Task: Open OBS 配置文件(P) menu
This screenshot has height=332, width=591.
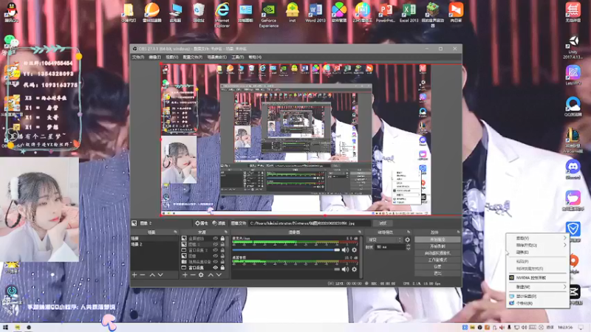Action: coord(193,58)
